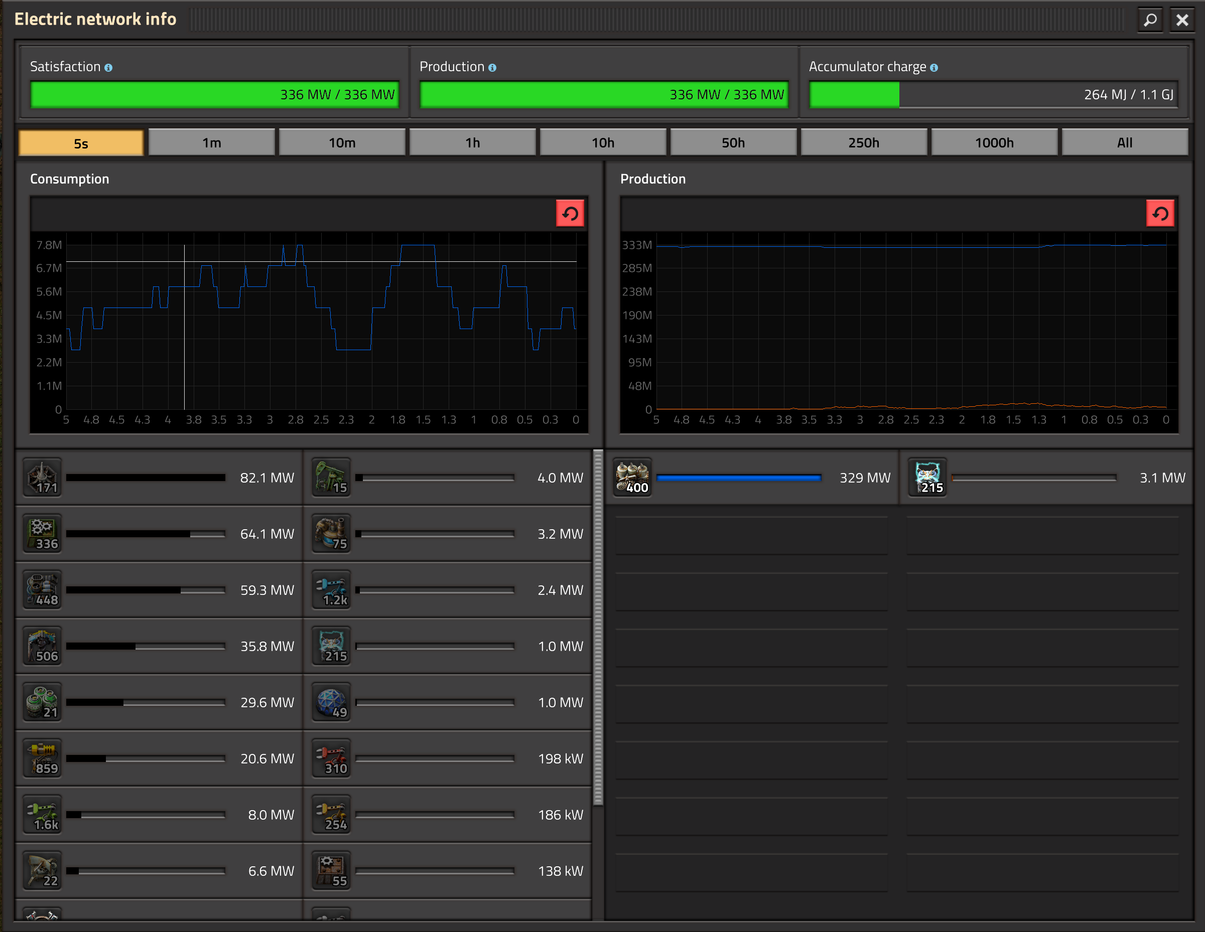Click the blue inserter icon labeled 1.2k
The height and width of the screenshot is (932, 1205).
[332, 590]
